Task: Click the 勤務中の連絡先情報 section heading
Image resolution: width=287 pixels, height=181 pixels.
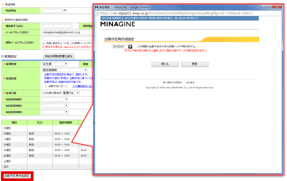Action: click(x=16, y=20)
